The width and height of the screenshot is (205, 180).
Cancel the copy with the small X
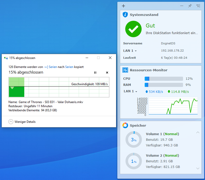click(107, 73)
